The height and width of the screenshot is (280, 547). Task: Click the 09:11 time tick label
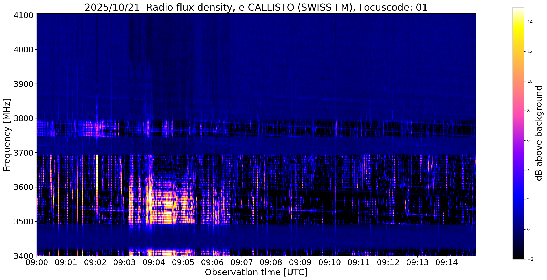359,262
